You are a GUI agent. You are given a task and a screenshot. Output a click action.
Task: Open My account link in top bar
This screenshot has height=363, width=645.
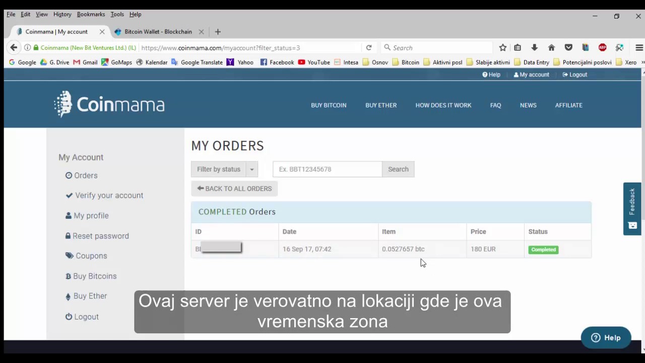point(531,75)
